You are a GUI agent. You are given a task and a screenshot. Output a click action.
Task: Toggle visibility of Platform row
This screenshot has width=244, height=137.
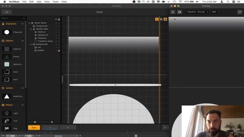pos(56,32)
